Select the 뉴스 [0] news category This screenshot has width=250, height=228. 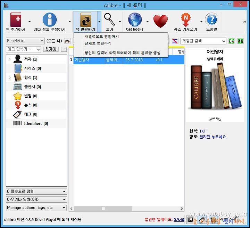[x=31, y=105]
